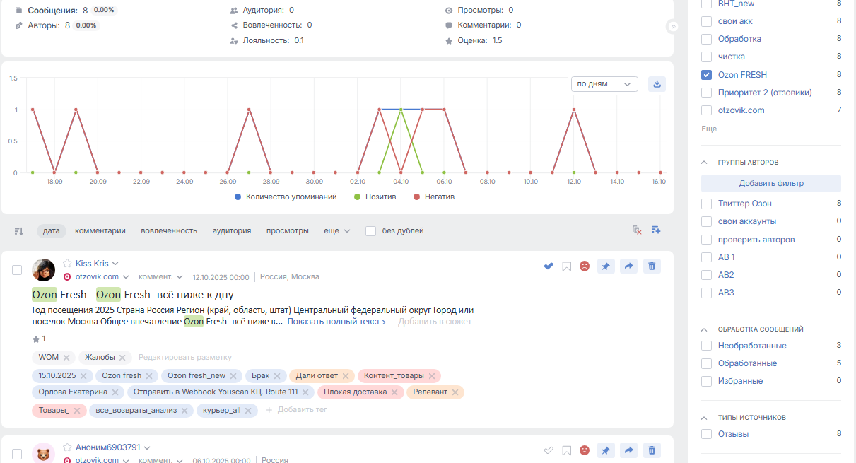Collapse the 'Обработка сообщений' section
This screenshot has width=856, height=463.
[704, 329]
